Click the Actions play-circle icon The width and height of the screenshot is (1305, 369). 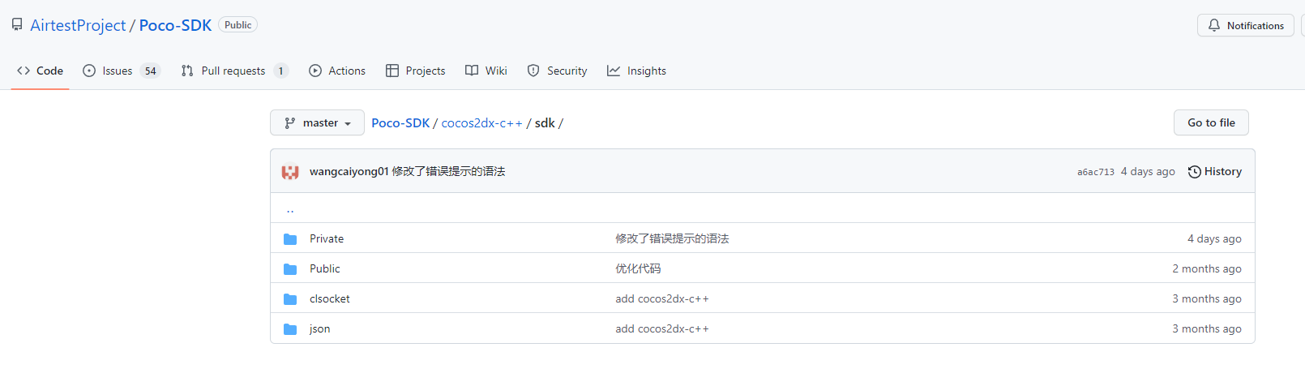click(x=315, y=71)
